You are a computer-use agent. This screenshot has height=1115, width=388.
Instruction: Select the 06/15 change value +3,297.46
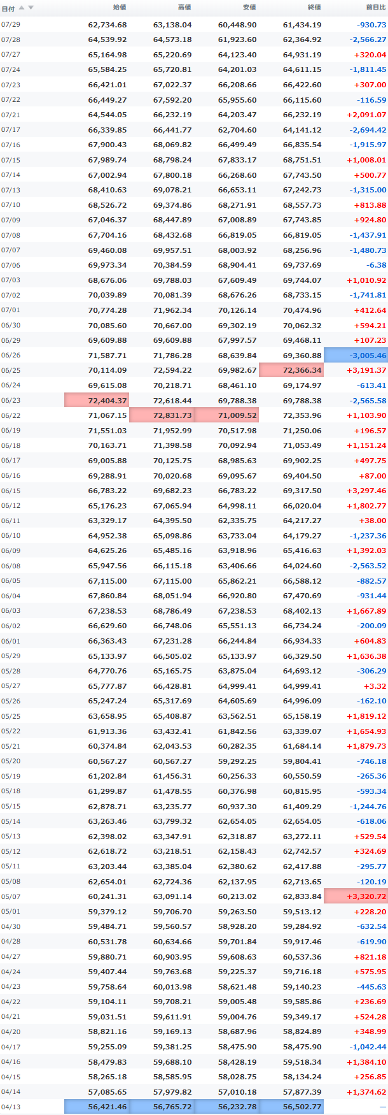(366, 491)
